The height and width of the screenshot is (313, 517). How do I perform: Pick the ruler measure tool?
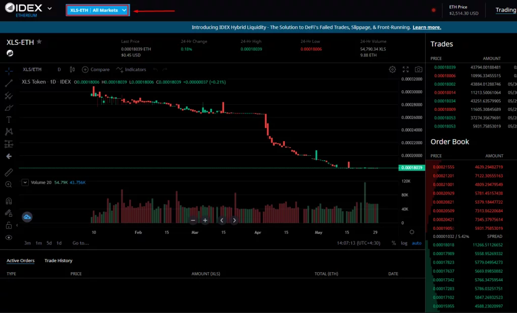[x=9, y=172]
